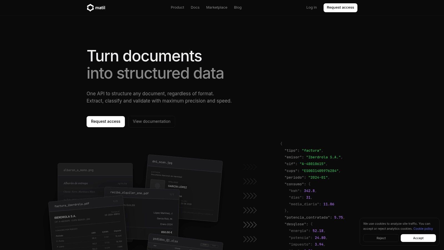Click the "energia": 52.18 line

click(x=307, y=231)
